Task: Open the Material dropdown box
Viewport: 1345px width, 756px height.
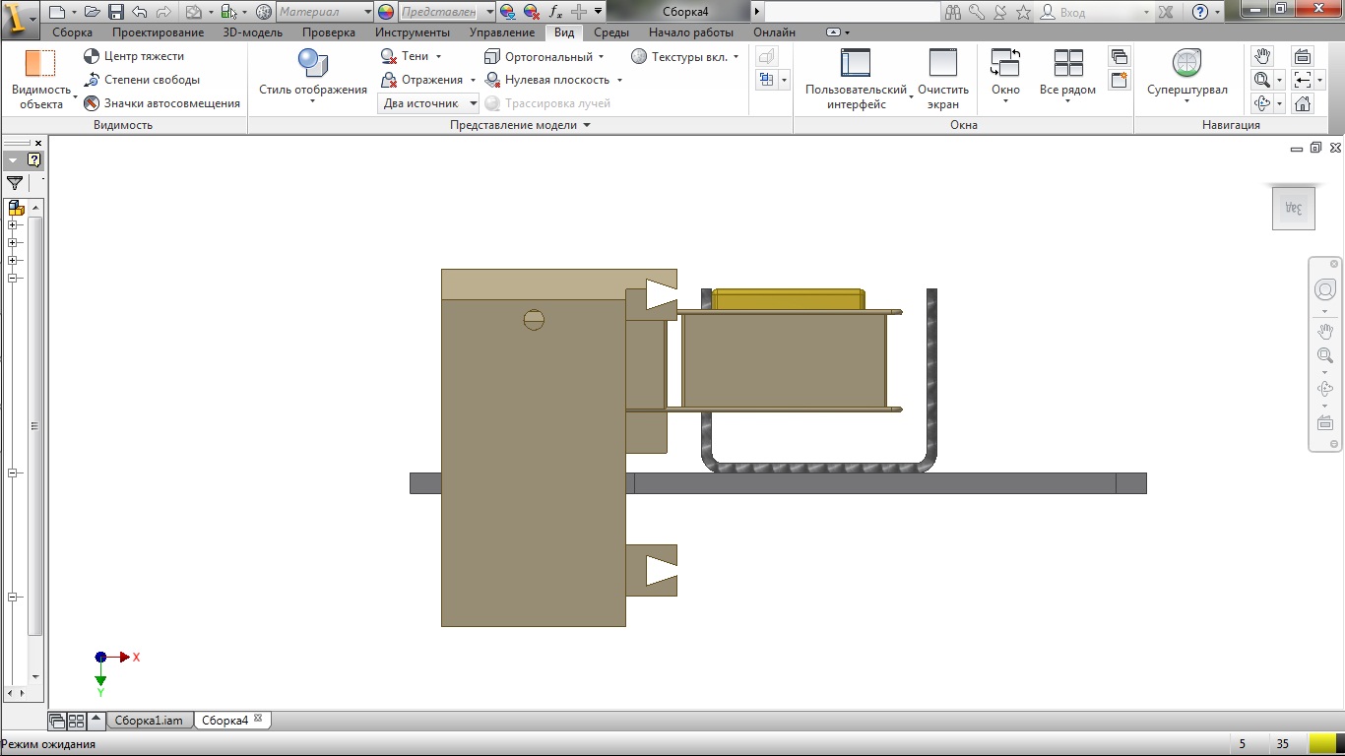Action: tap(324, 12)
